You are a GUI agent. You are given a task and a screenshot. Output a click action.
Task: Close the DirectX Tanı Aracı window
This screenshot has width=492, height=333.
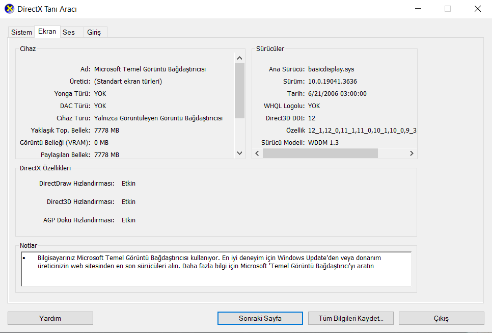(x=478, y=9)
